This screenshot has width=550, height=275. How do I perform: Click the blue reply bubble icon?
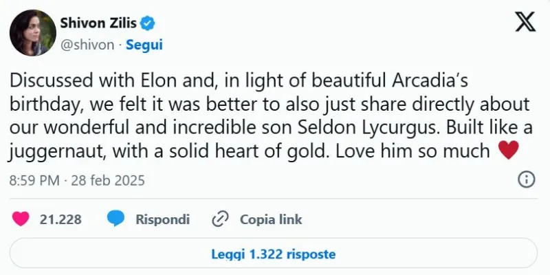tap(116, 219)
